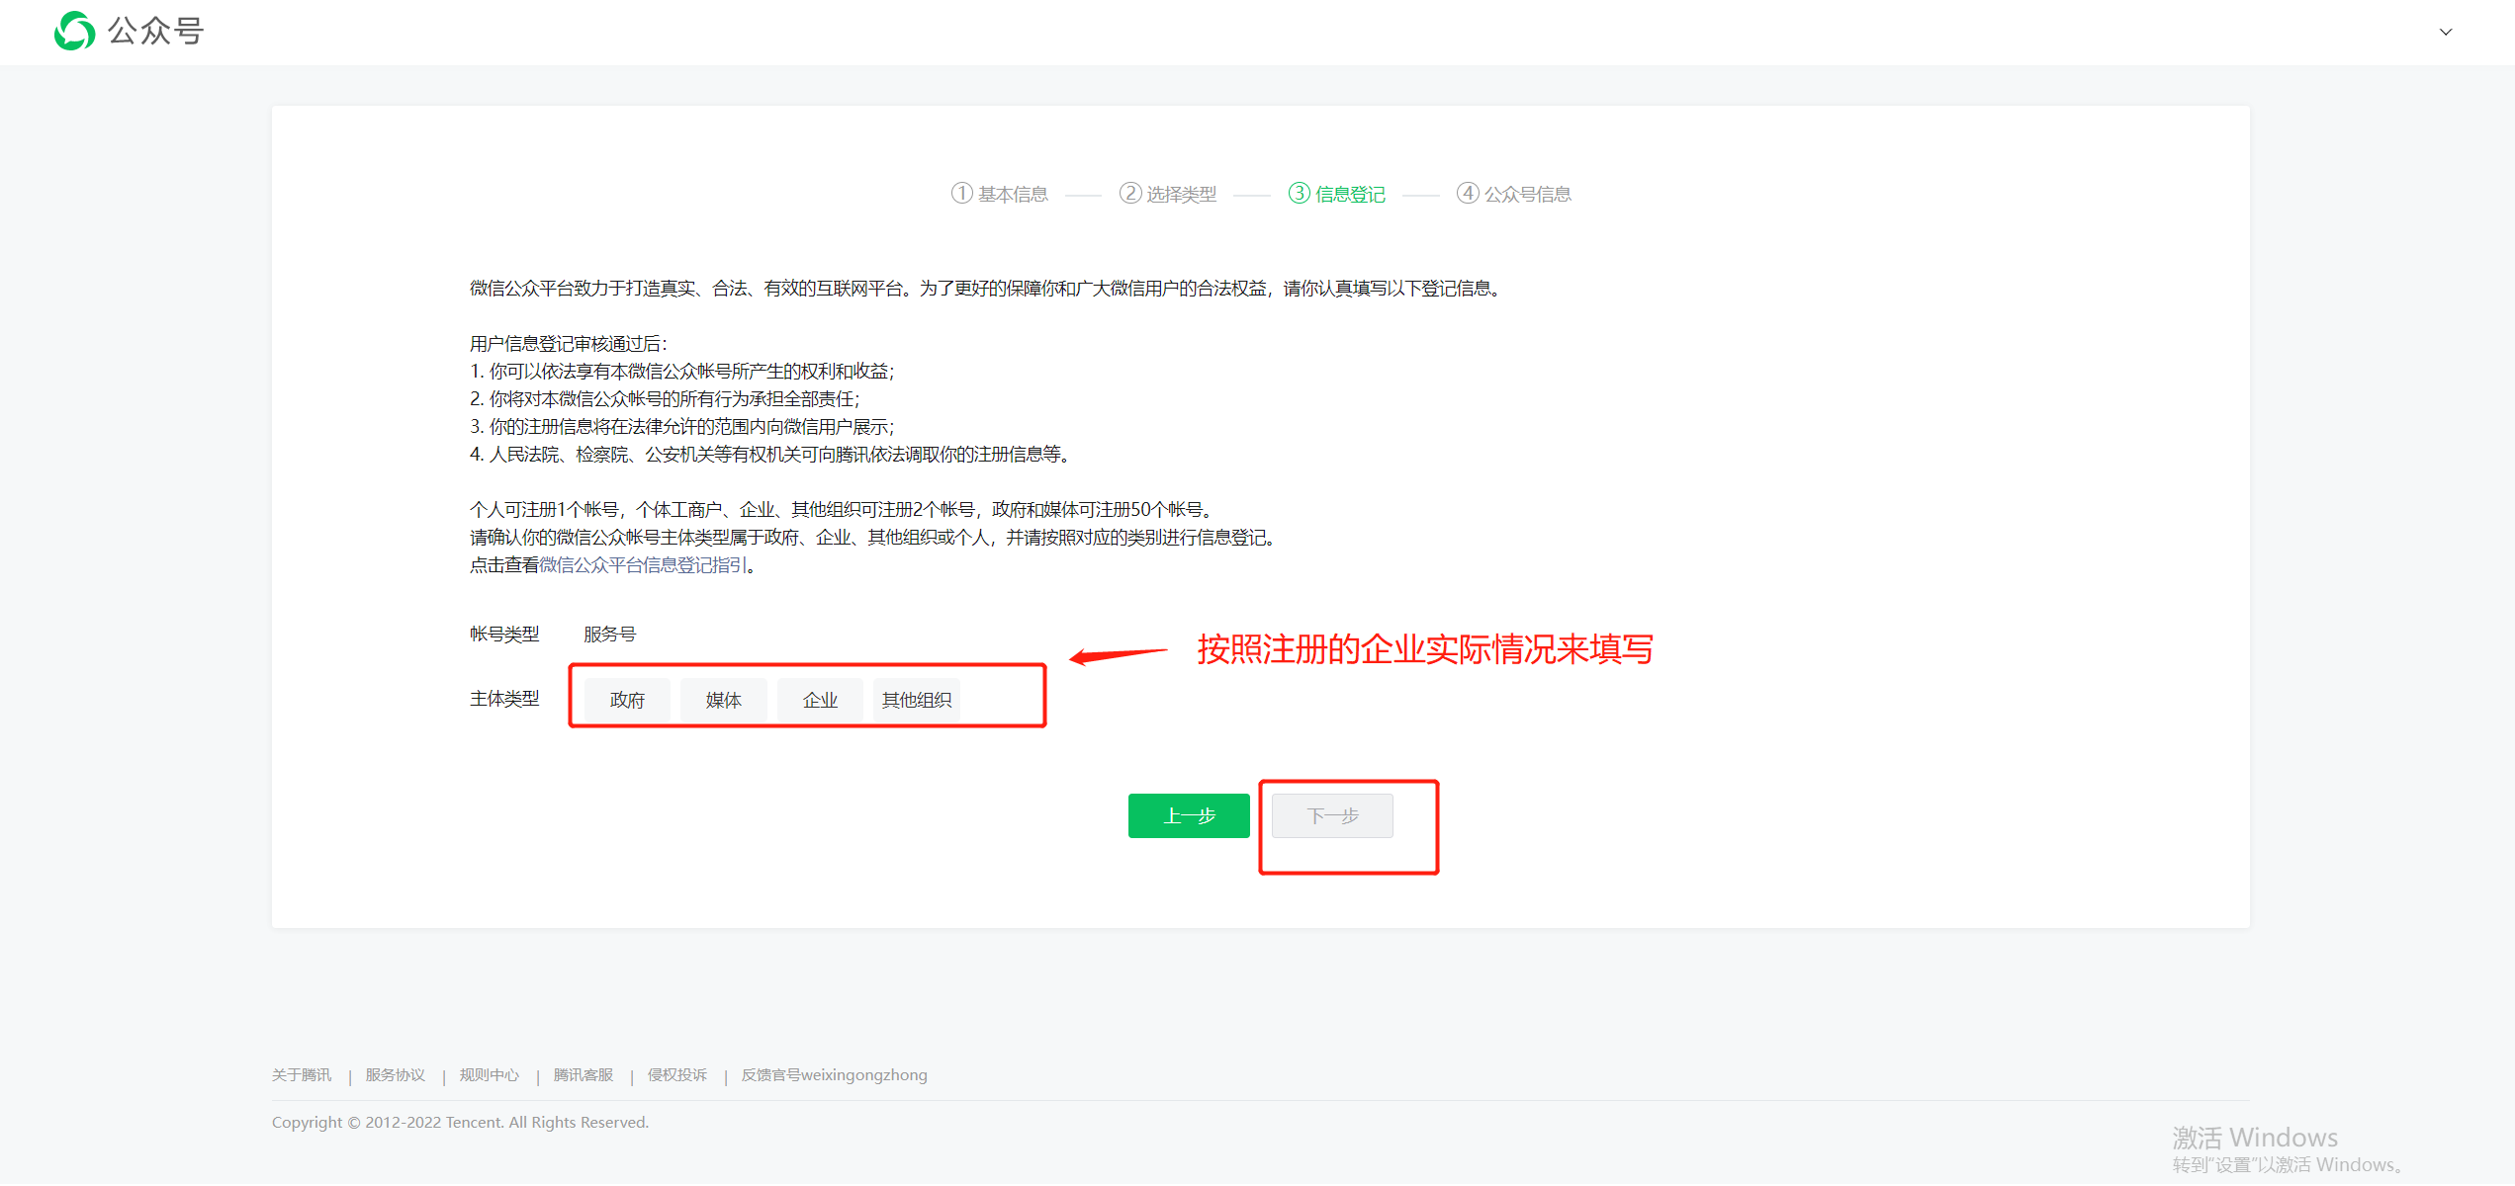Choose 其他组织 as the subject type
The image size is (2515, 1186).
click(917, 700)
